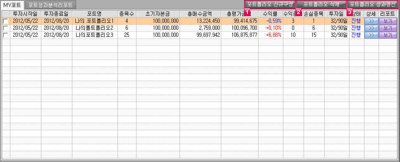Click 진행 status for 나의폴트폴리오2
The width and height of the screenshot is (400, 162).
(x=356, y=28)
